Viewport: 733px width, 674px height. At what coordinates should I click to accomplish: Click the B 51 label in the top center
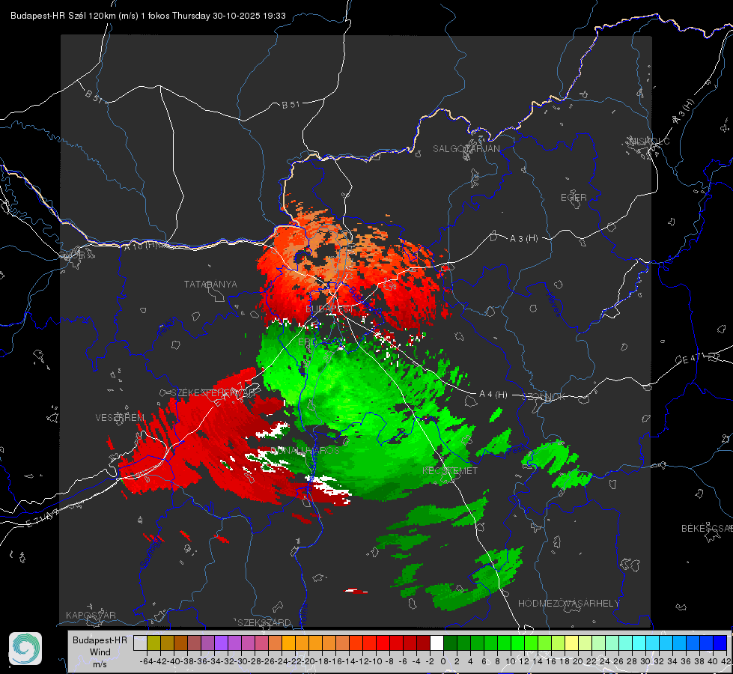tap(291, 105)
